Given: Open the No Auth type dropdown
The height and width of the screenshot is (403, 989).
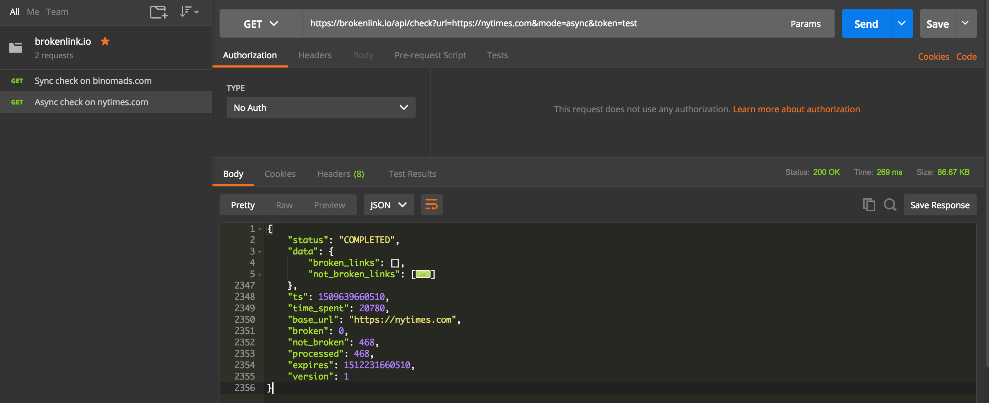Looking at the screenshot, I should [320, 108].
